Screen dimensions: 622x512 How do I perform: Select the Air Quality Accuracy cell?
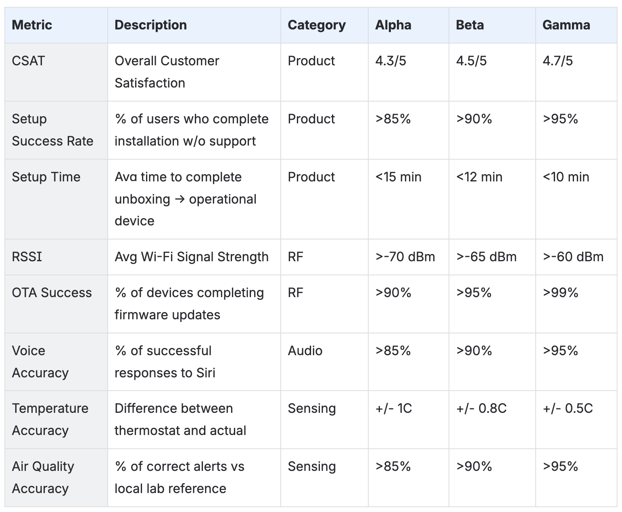pyautogui.click(x=43, y=477)
